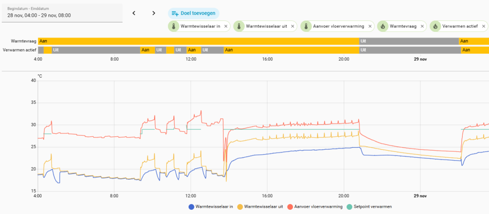This screenshot has width=489, height=214.
Task: Remove the Warmtevraag chip
Action: point(422,26)
